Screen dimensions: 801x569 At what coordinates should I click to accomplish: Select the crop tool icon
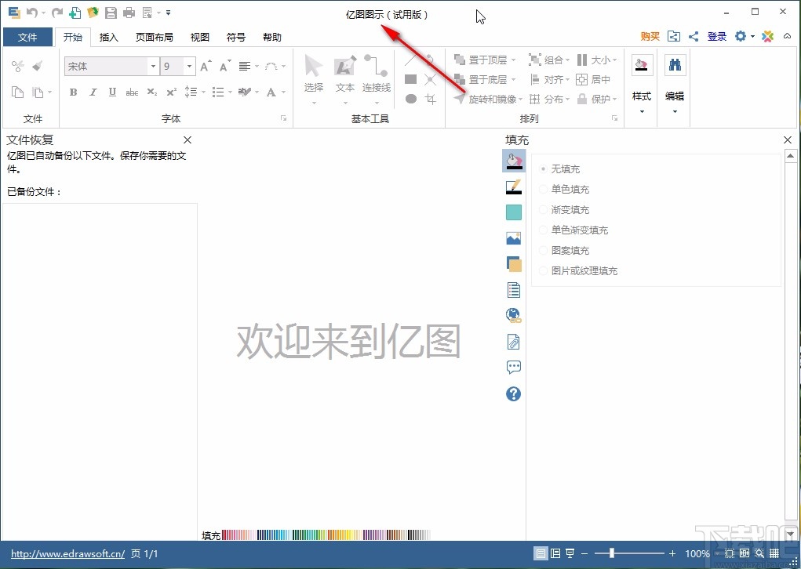click(x=430, y=99)
